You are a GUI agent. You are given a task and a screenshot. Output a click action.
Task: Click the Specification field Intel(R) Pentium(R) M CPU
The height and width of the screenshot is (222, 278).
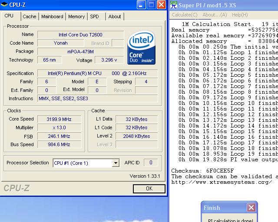pyautogui.click(x=97, y=73)
